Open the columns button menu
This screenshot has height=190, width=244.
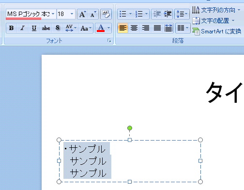[183, 28]
